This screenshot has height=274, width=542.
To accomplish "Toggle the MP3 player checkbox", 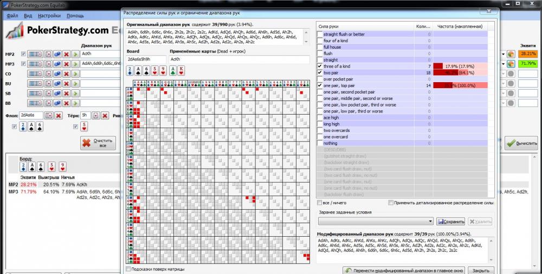I will click(x=23, y=64).
